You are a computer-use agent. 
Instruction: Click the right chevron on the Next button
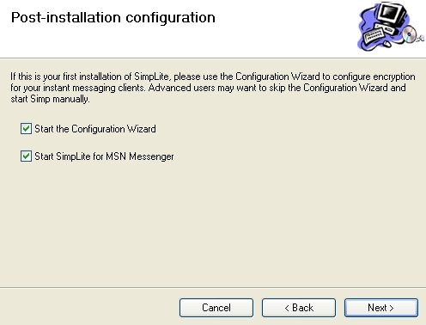tap(392, 308)
